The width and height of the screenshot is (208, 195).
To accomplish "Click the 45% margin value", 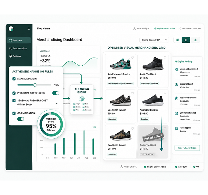I will (x=56, y=85).
